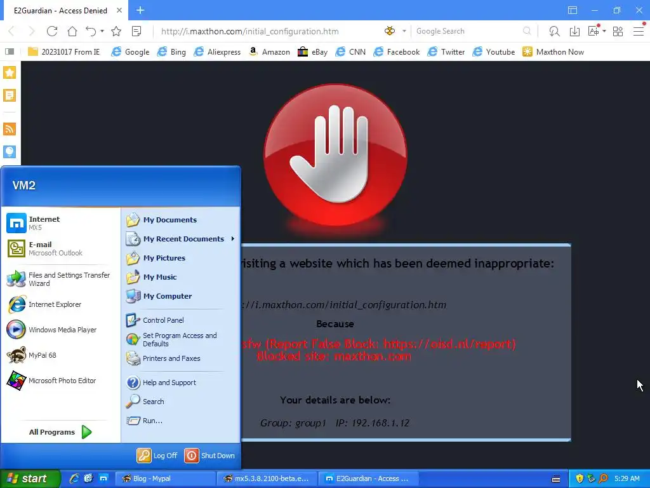Click the magnifier search button
Viewport: 650px width, 488px height.
tap(527, 31)
